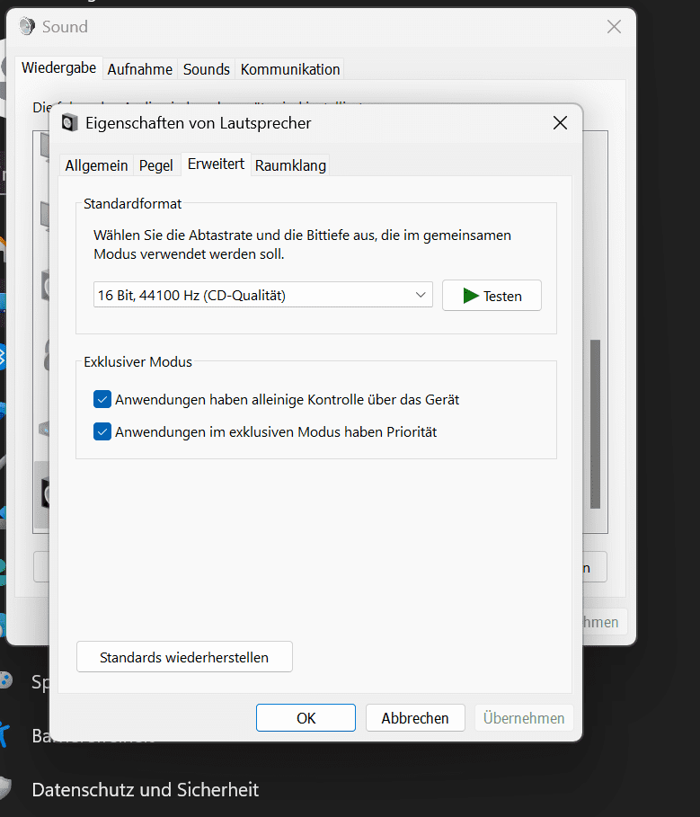Toggle 'Anwendungen haben alleinige Kontrolle' checkbox
Viewport: 700px width, 817px height.
click(102, 400)
